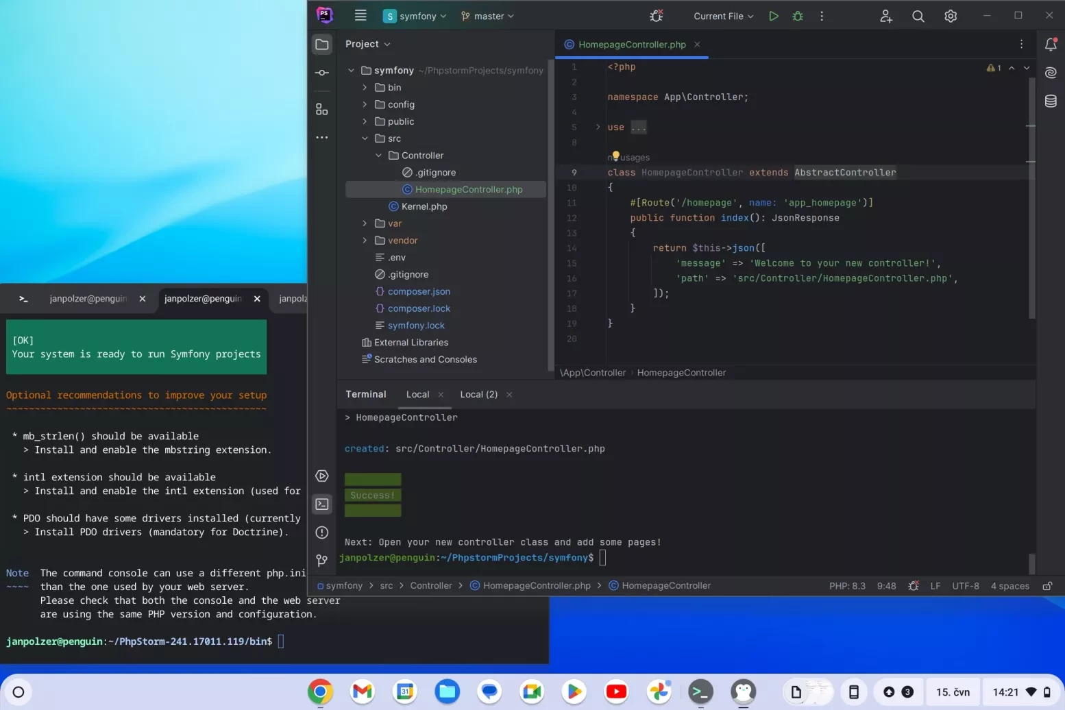Open symfony.lock in the project tree
The image size is (1065, 710).
click(x=416, y=326)
